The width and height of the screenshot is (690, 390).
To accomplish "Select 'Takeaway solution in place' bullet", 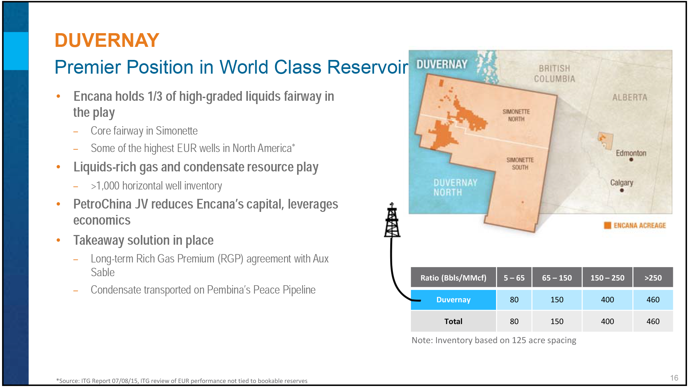I will (x=143, y=240).
